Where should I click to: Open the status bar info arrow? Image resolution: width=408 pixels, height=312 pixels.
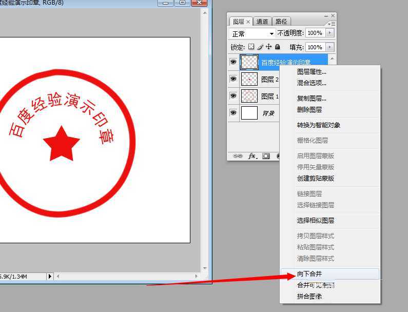pos(50,276)
